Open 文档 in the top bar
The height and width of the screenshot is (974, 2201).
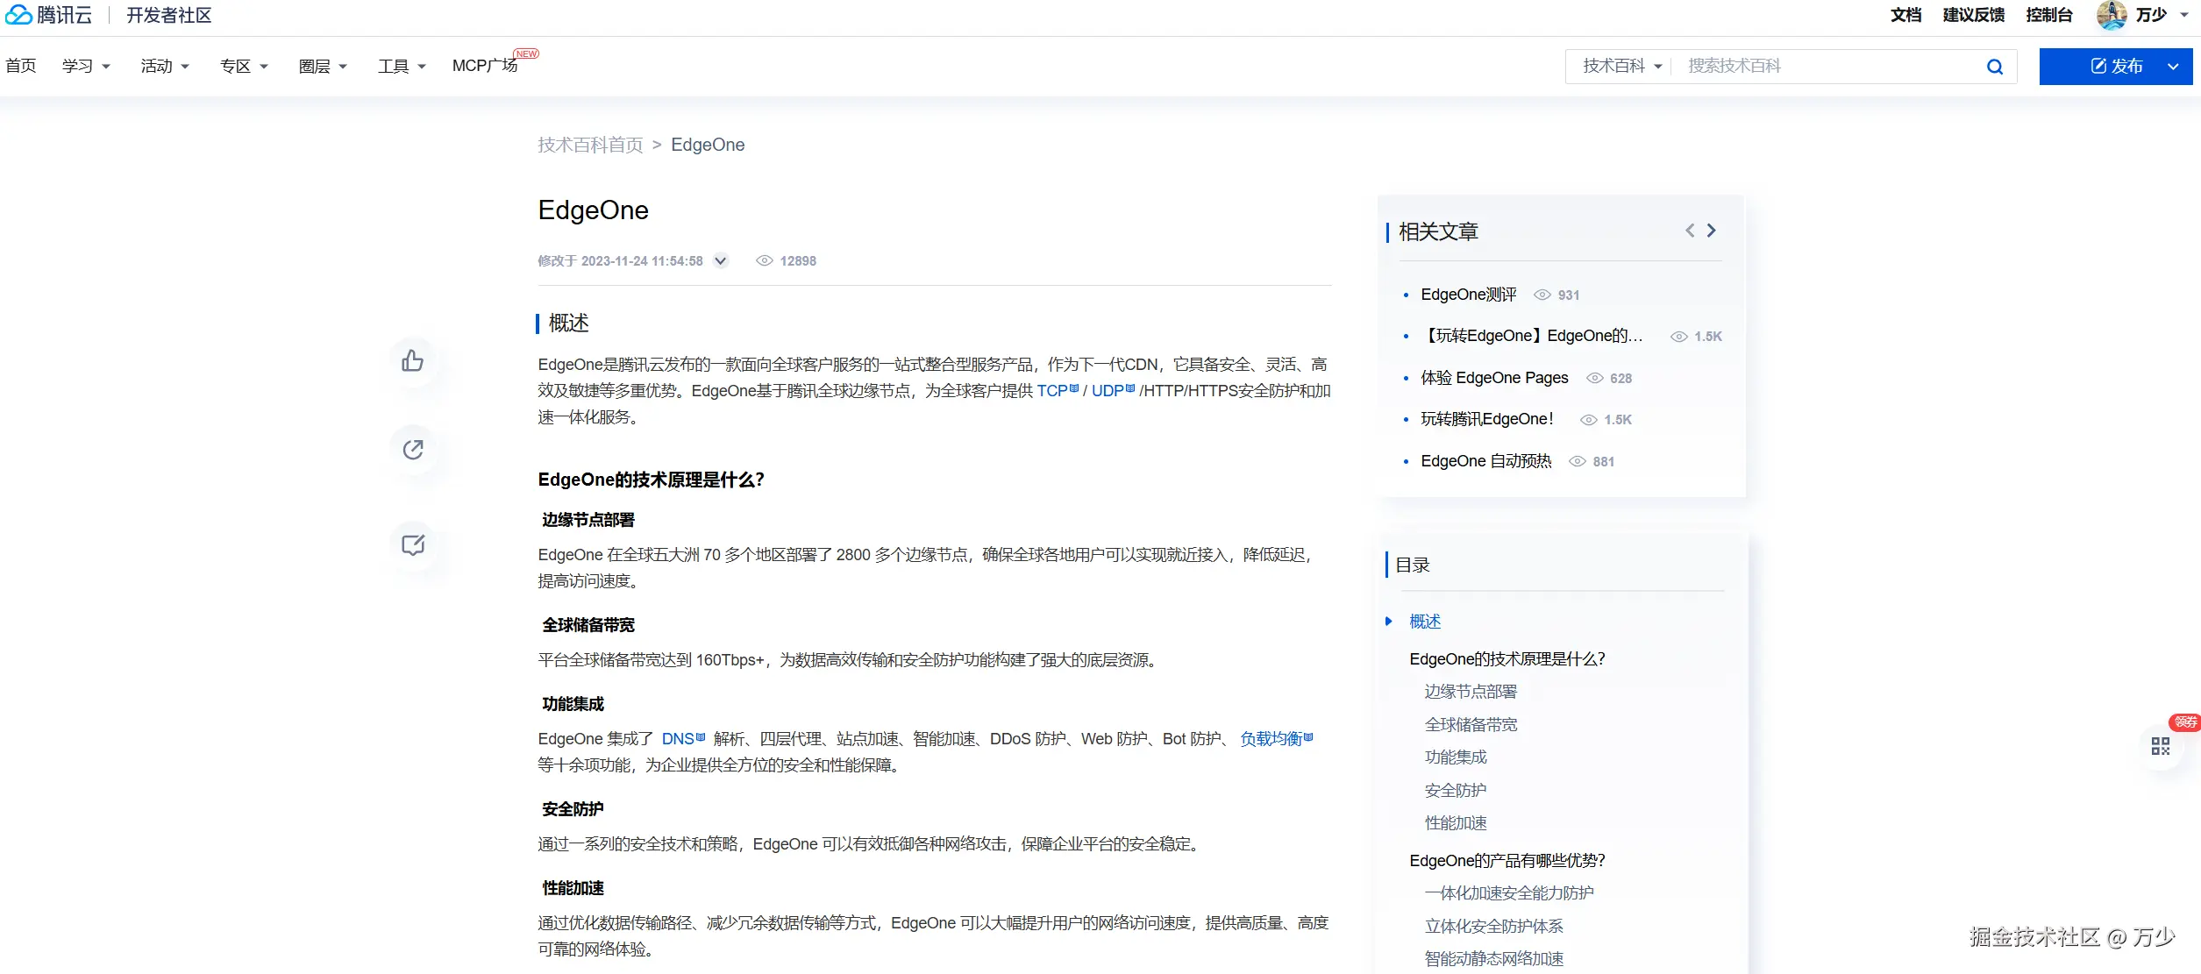(1905, 15)
